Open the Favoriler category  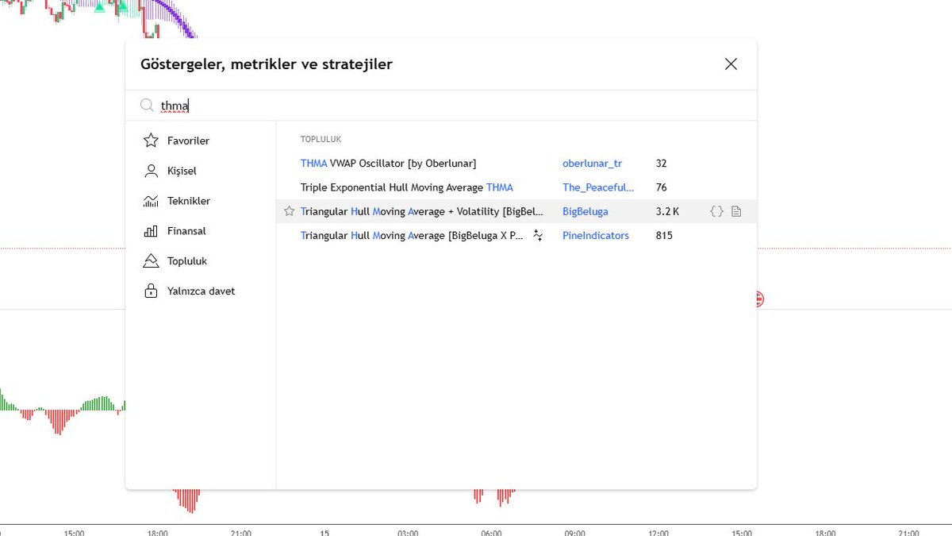pyautogui.click(x=200, y=141)
